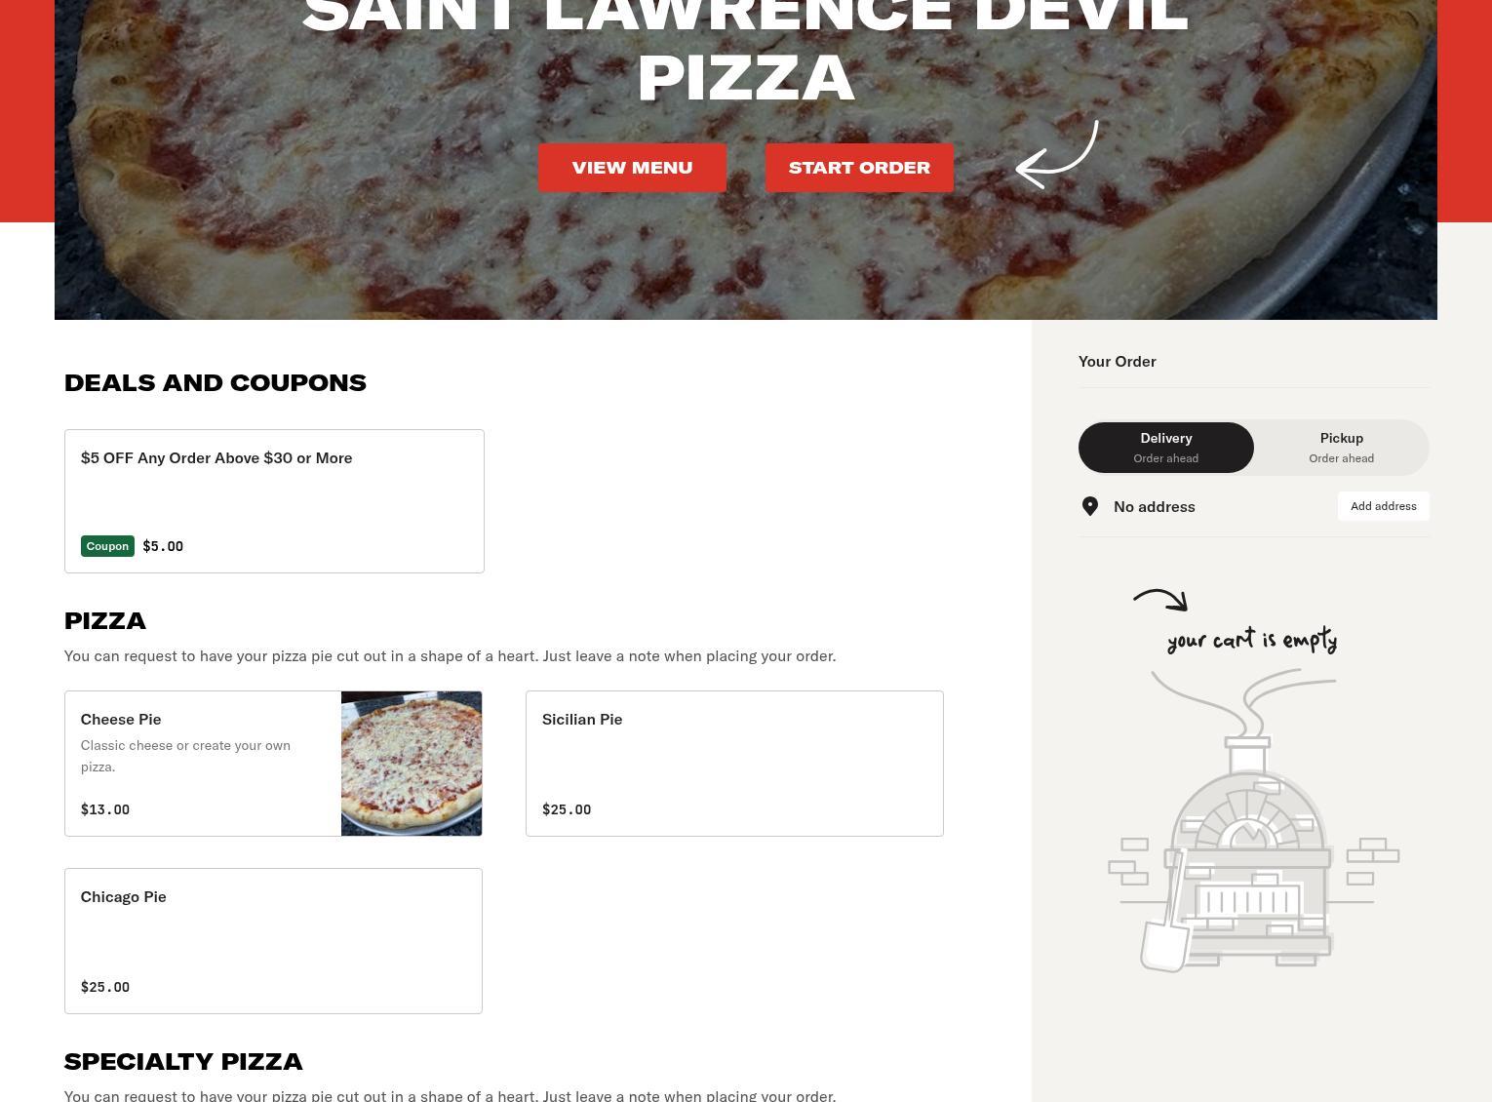
Task: Click the Sicilian Pie $25.00 price
Action: [567, 809]
